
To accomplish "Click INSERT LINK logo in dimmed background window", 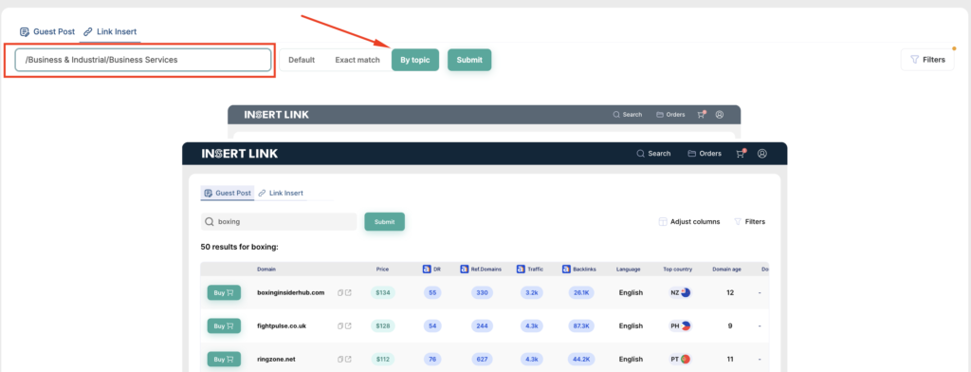I will click(x=276, y=115).
